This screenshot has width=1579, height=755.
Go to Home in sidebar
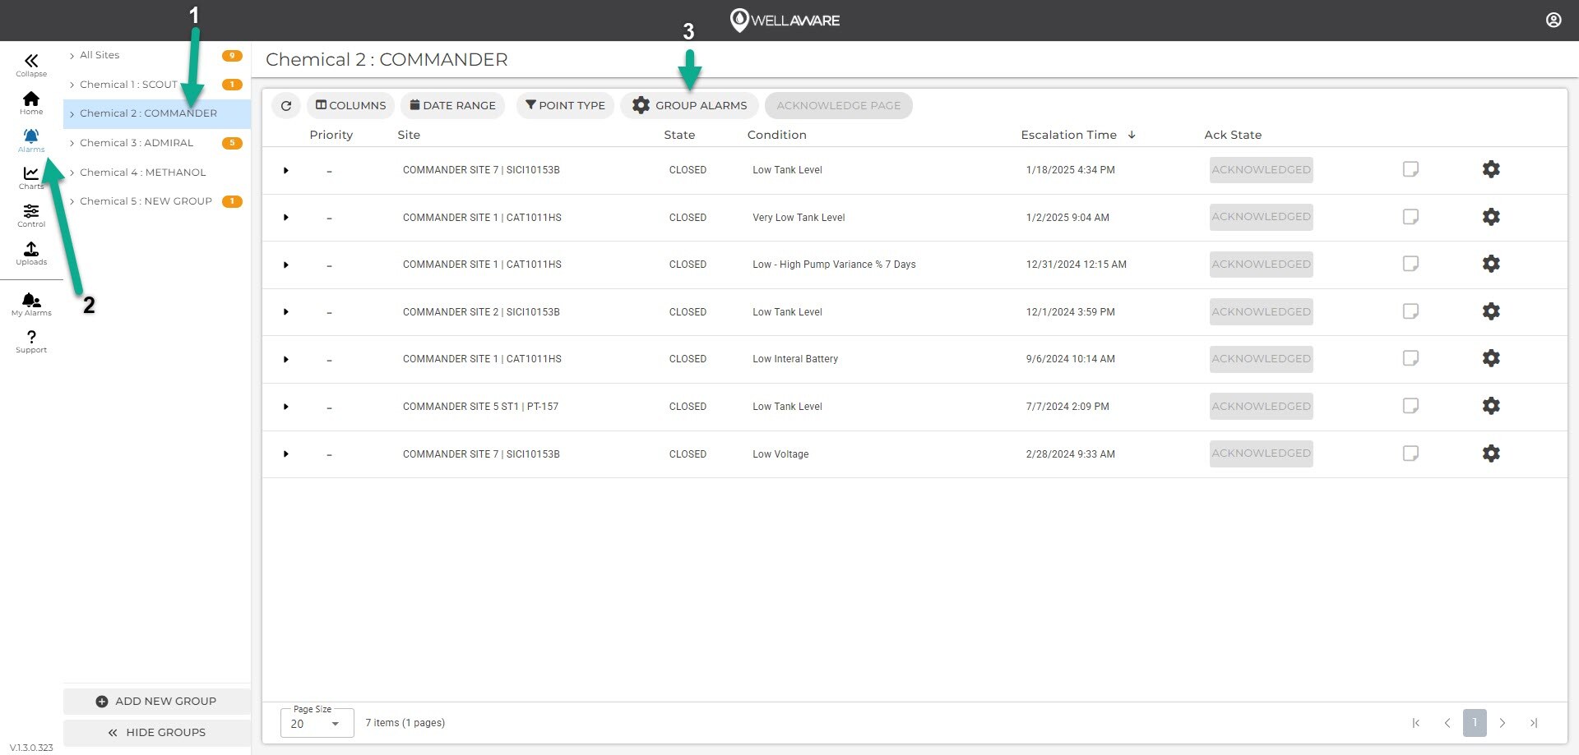pyautogui.click(x=31, y=103)
